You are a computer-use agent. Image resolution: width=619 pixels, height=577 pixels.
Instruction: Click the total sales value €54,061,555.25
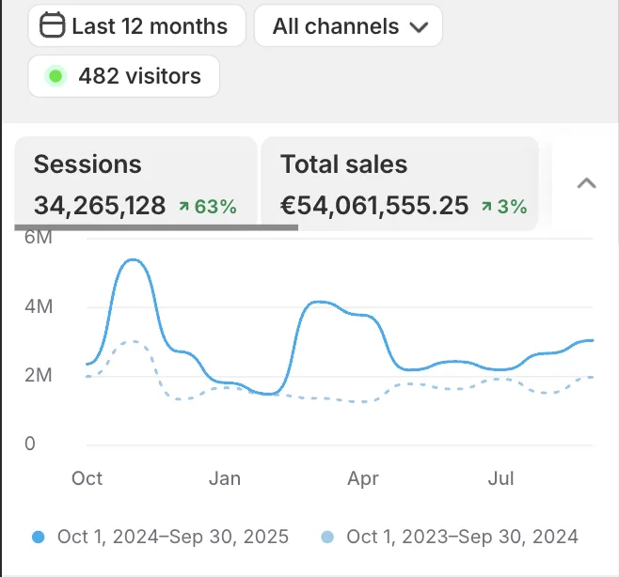click(374, 206)
